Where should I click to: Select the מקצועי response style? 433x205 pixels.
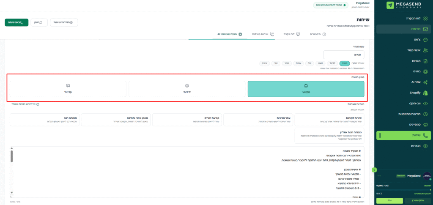coord(306,89)
